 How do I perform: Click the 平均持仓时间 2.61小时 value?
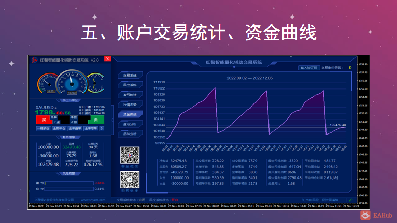(331, 178)
